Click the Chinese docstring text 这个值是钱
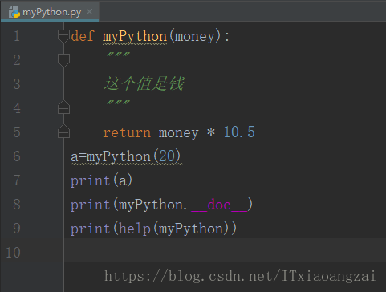Viewport: 386px width, 292px height. coord(144,83)
